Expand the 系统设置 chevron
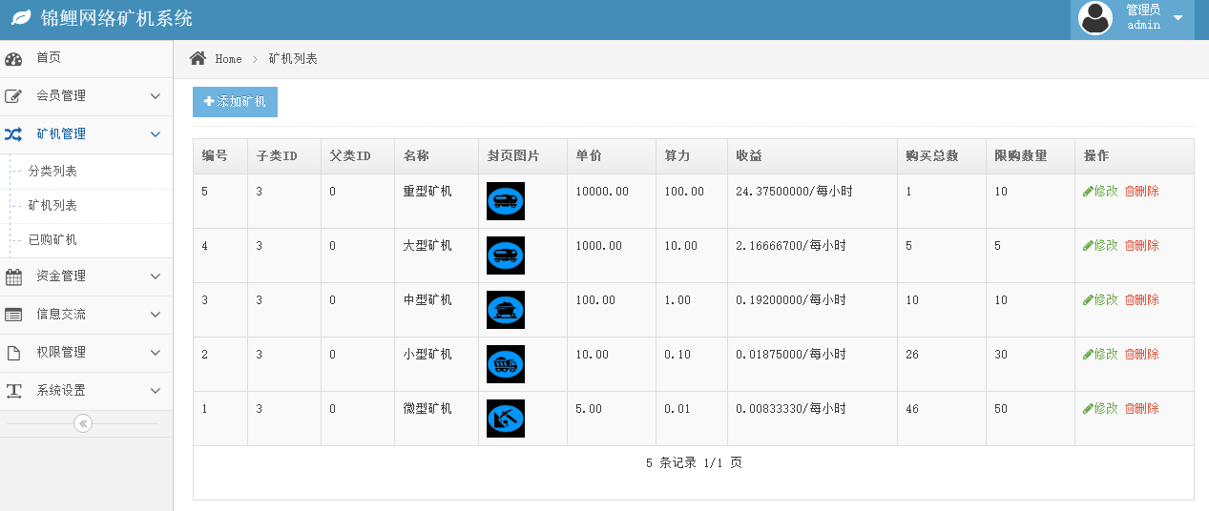The image size is (1209, 511). pyautogui.click(x=156, y=391)
